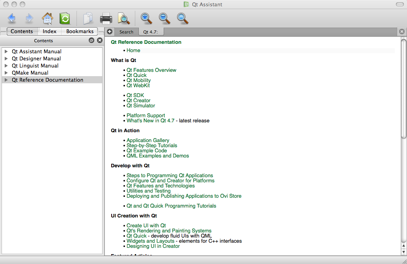Open Qt and Qt Quick Programming Tutorials
The height and width of the screenshot is (264, 407).
171,206
